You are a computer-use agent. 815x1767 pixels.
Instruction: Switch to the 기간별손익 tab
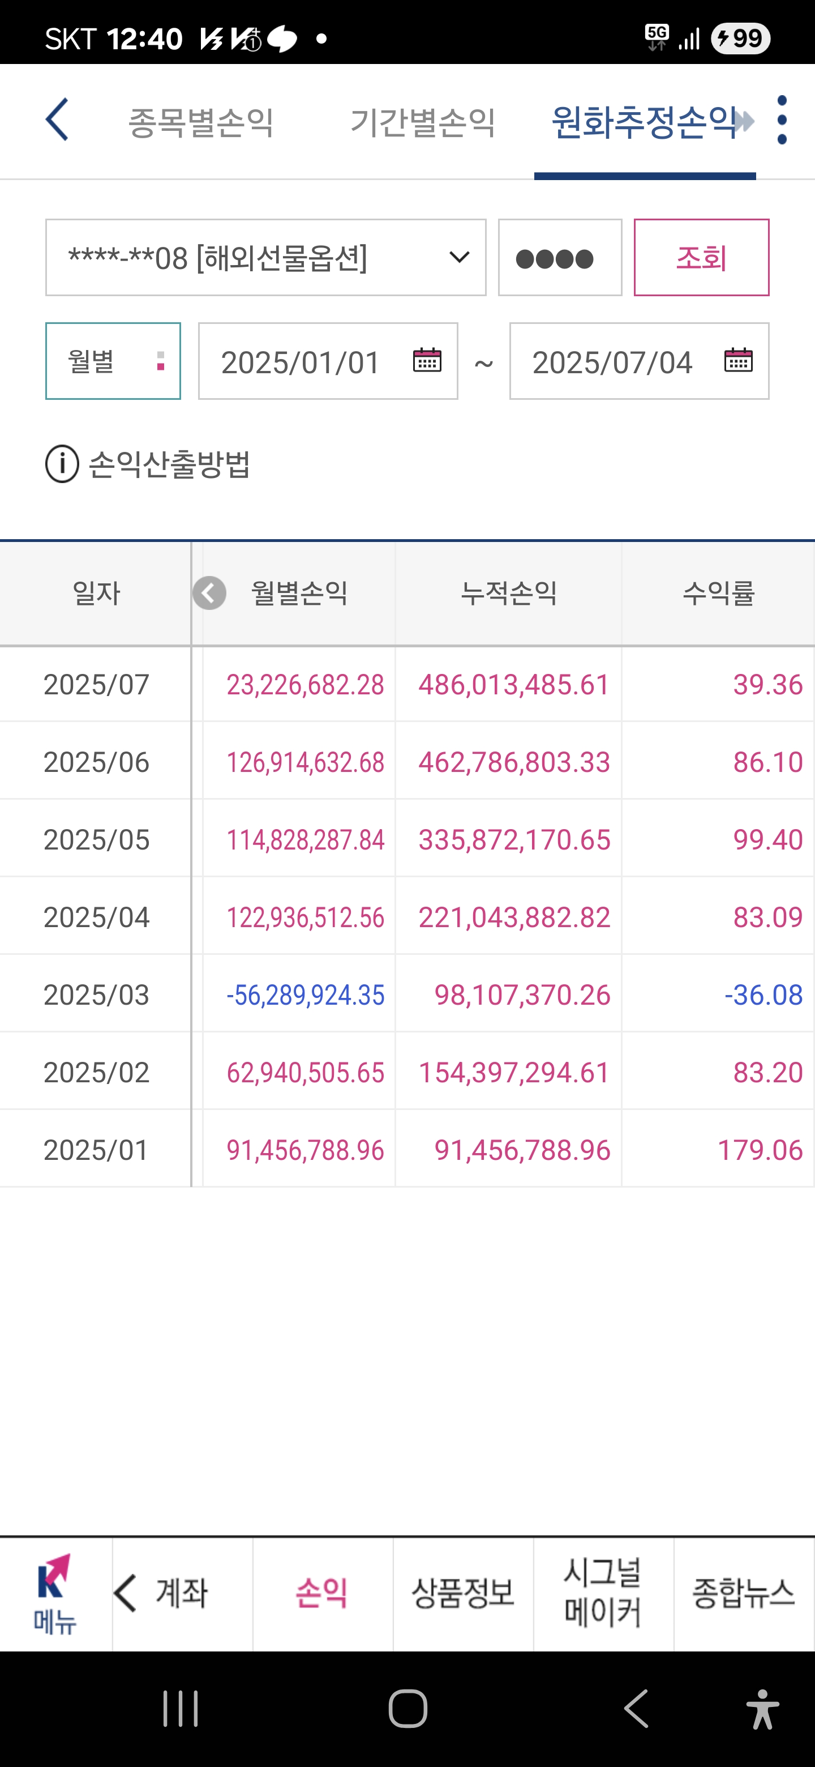[x=423, y=122]
